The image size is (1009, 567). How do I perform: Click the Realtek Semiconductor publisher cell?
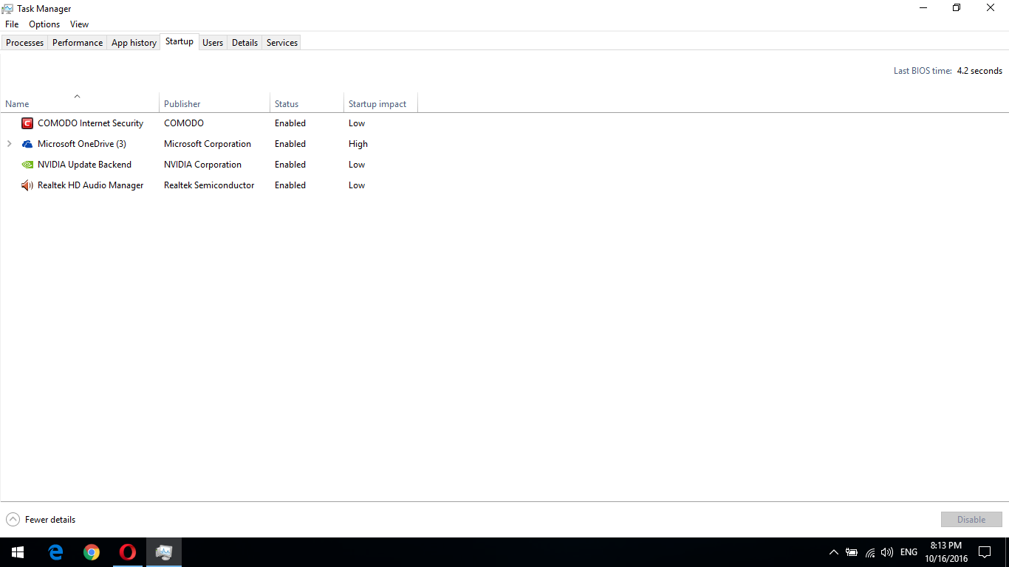click(209, 185)
